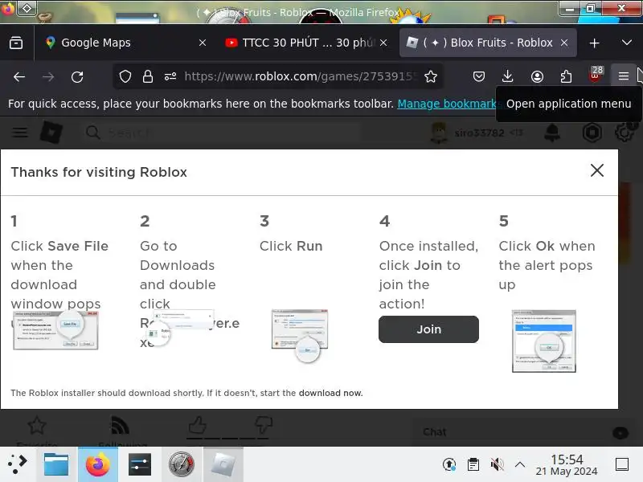Image resolution: width=643 pixels, height=482 pixels.
Task: Open the Roblox taskbar icon
Action: [223, 464]
